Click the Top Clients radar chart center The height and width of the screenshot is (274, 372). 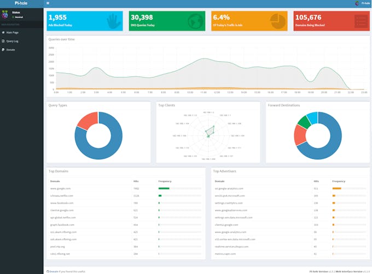click(208, 136)
